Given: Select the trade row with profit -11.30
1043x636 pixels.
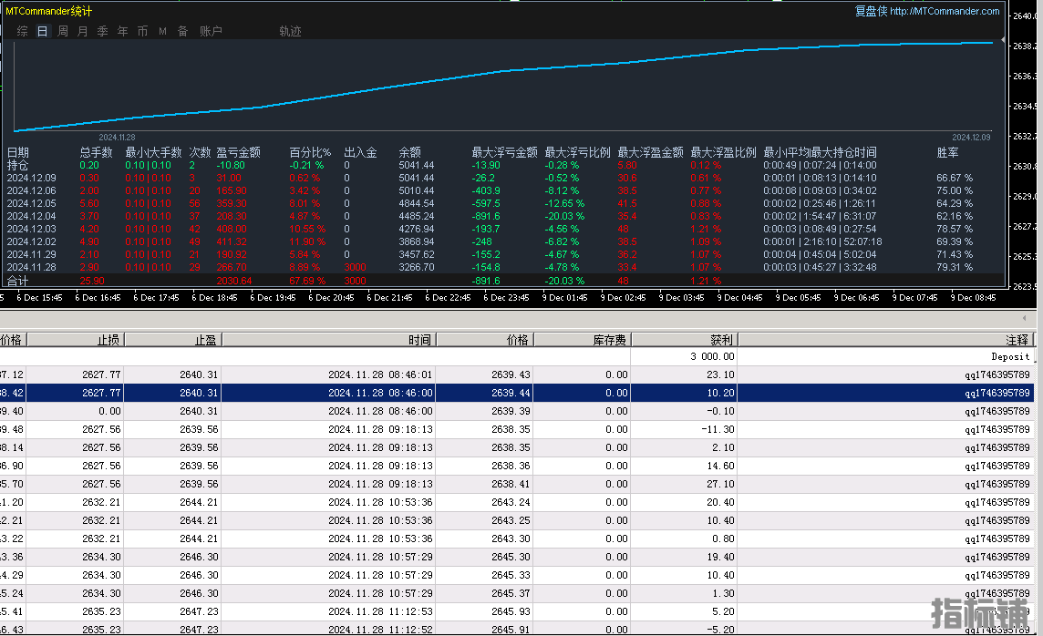Looking at the screenshot, I should pyautogui.click(x=518, y=429).
